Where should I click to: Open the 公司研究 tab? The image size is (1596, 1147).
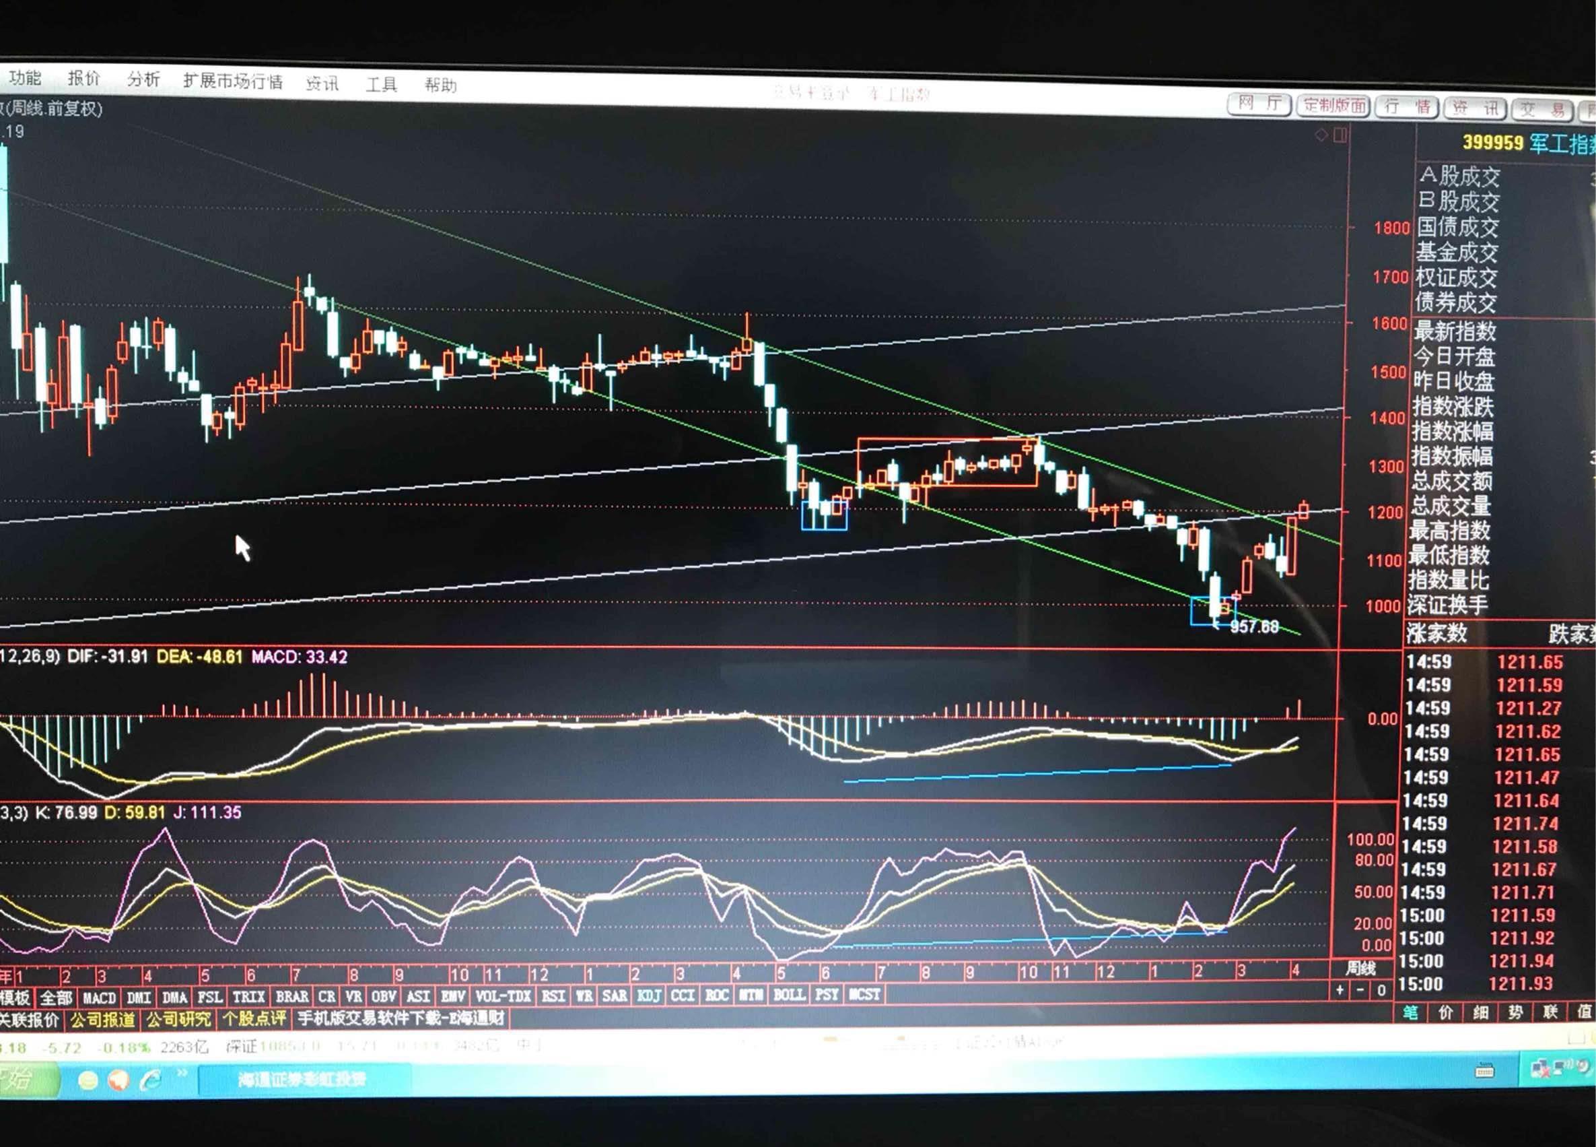pos(179,1019)
